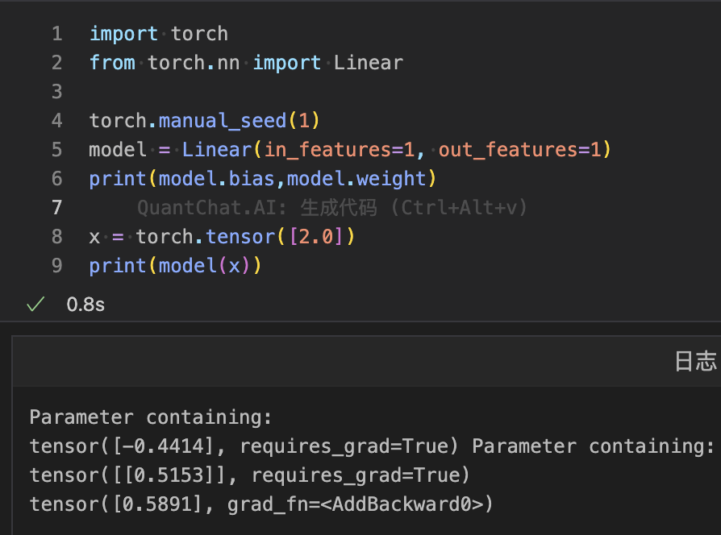This screenshot has height=535, width=721.
Task: Click the 0.8s execution time label
Action: tap(85, 305)
